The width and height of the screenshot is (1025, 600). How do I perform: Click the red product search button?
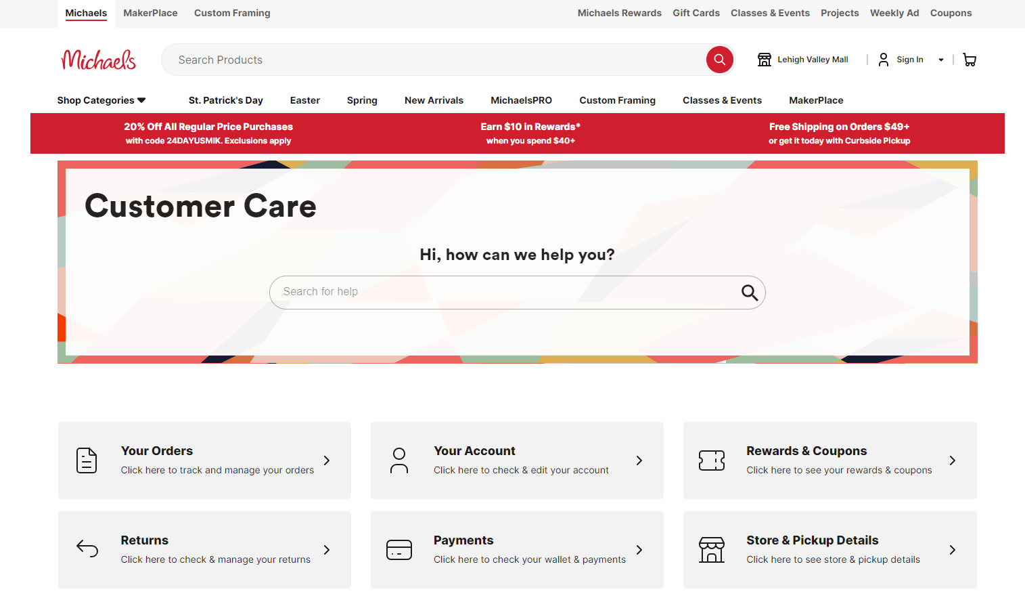pyautogui.click(x=720, y=60)
